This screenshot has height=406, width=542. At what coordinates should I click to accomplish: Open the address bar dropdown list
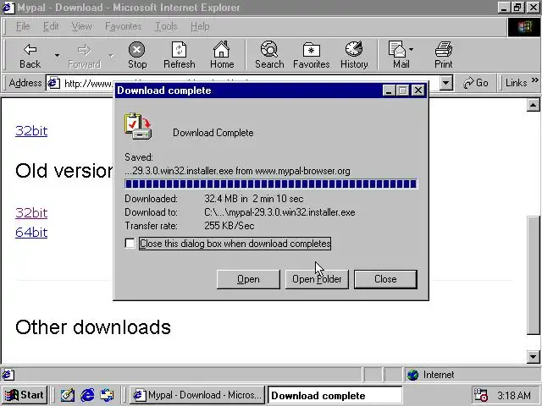pos(446,83)
